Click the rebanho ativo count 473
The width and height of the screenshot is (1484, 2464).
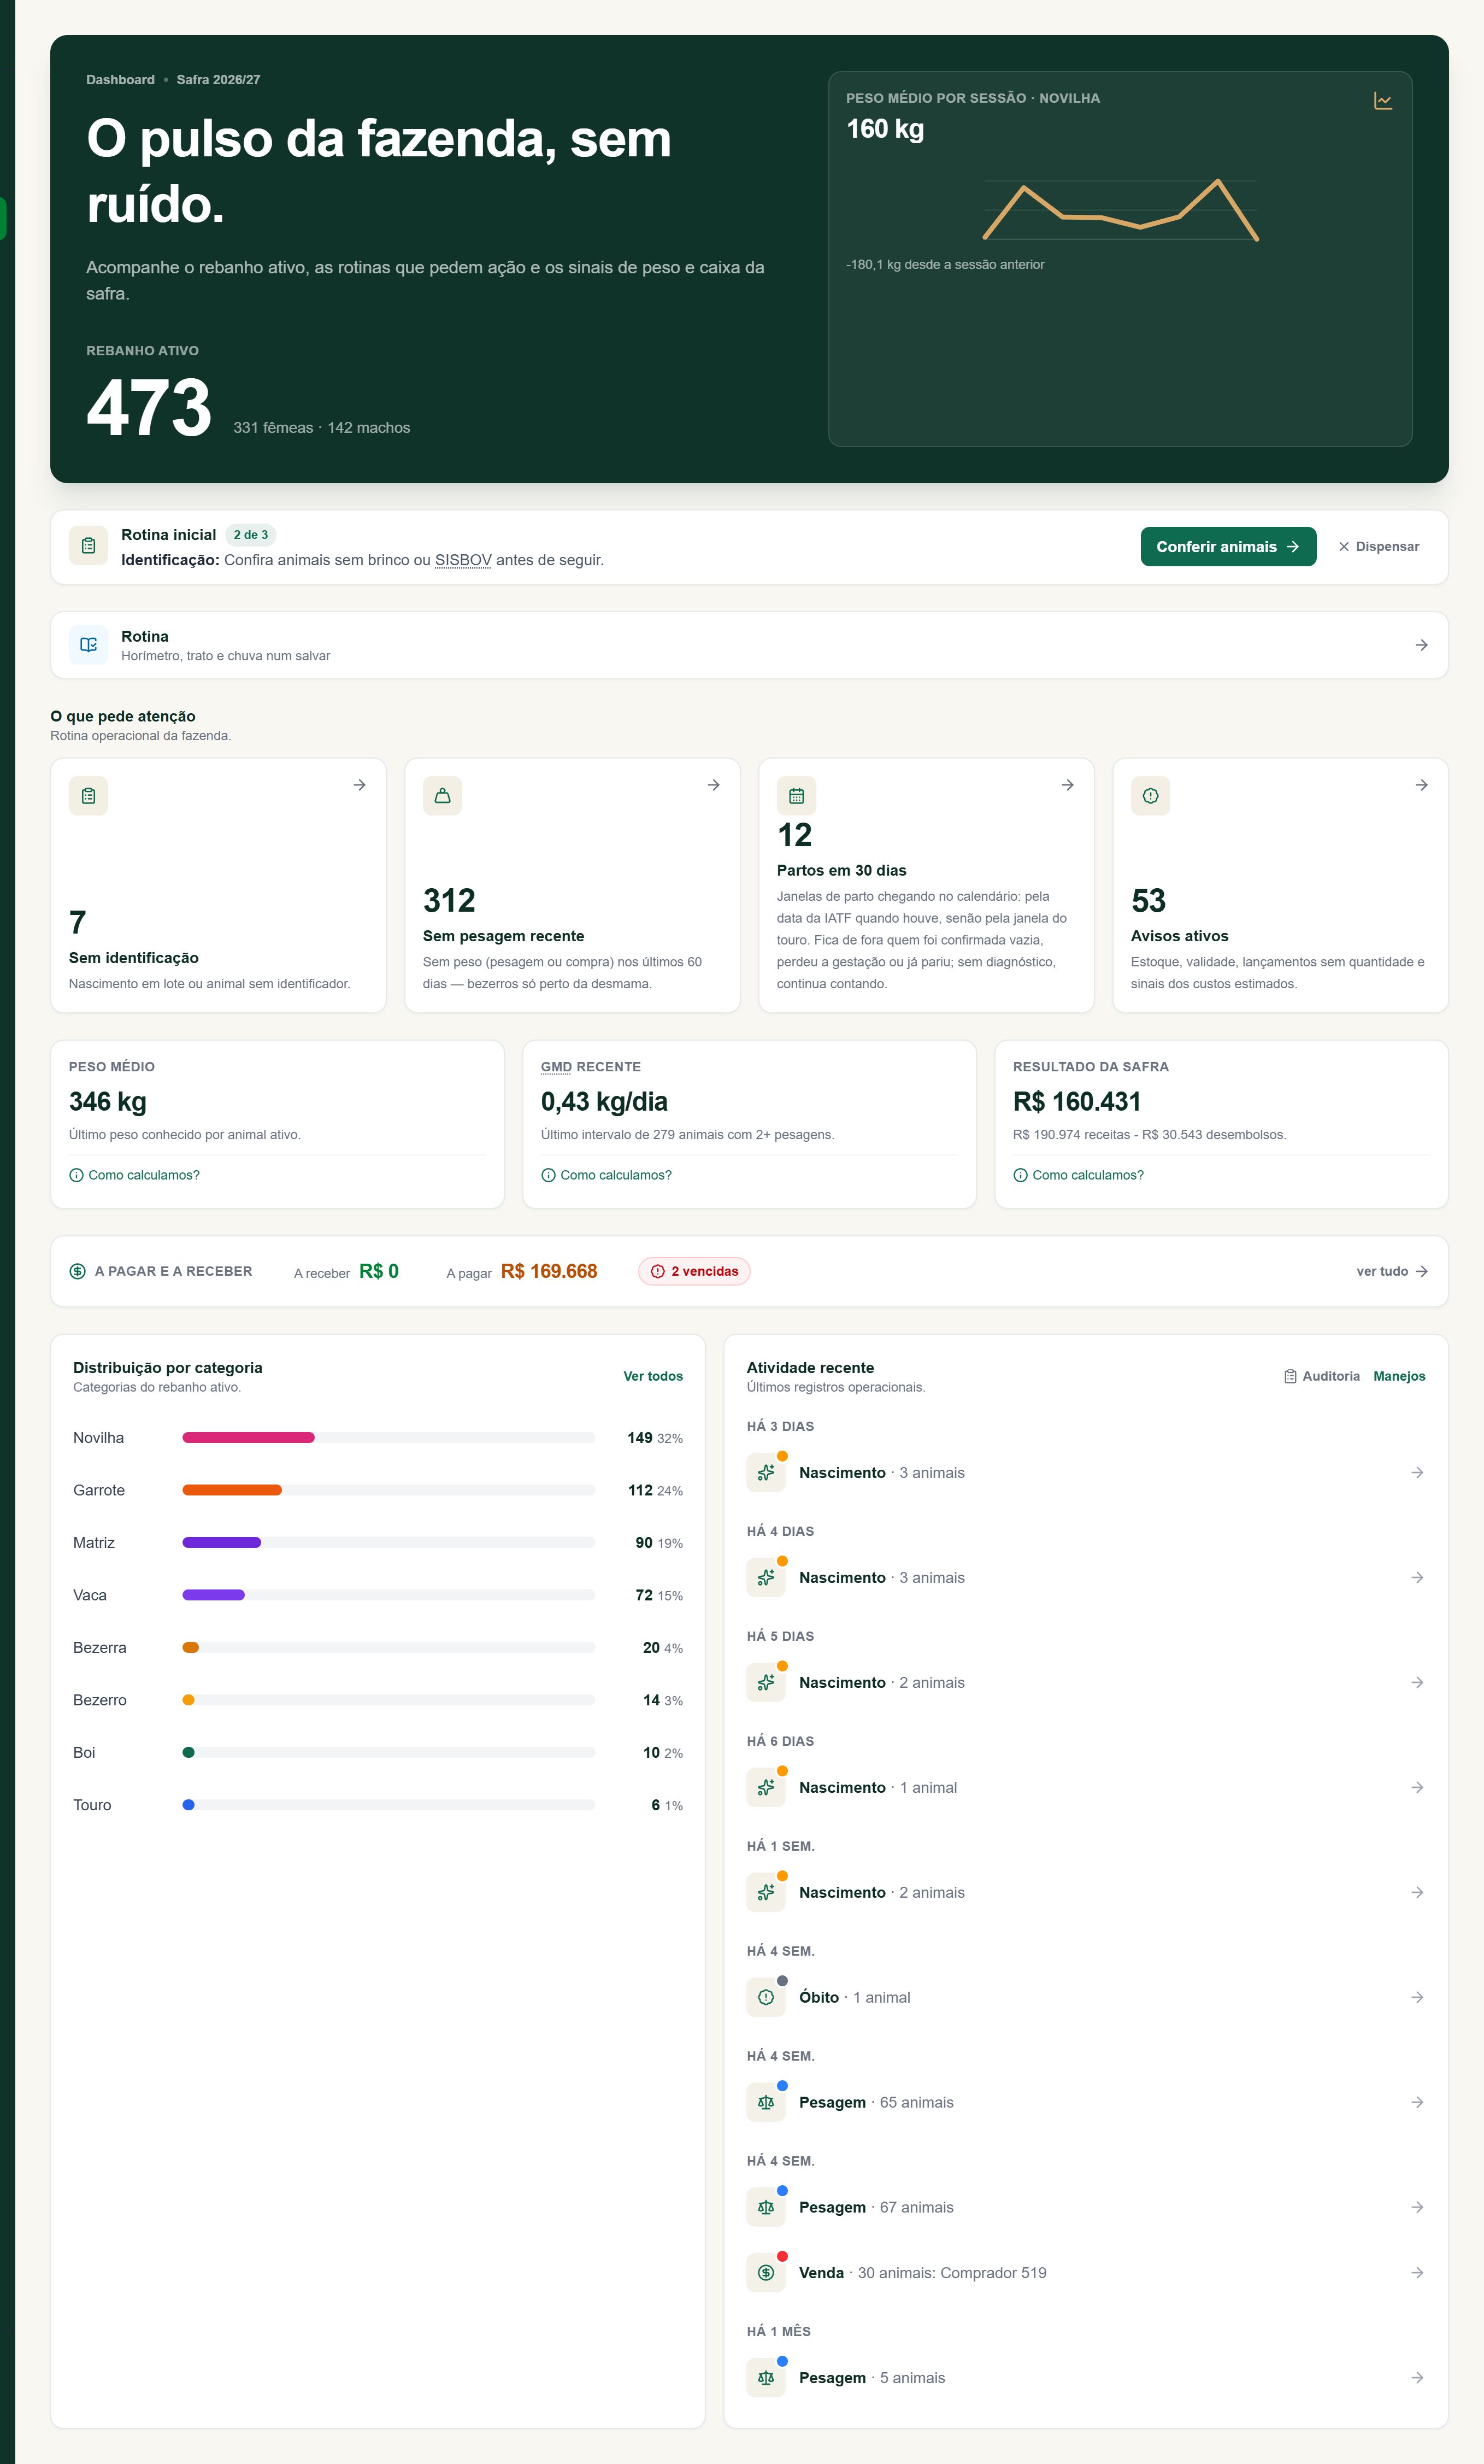pos(149,408)
